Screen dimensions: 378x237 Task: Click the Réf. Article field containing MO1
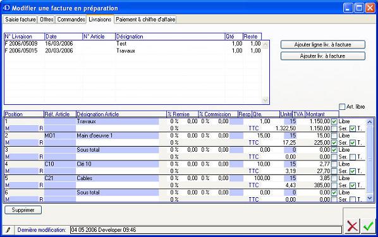point(60,136)
